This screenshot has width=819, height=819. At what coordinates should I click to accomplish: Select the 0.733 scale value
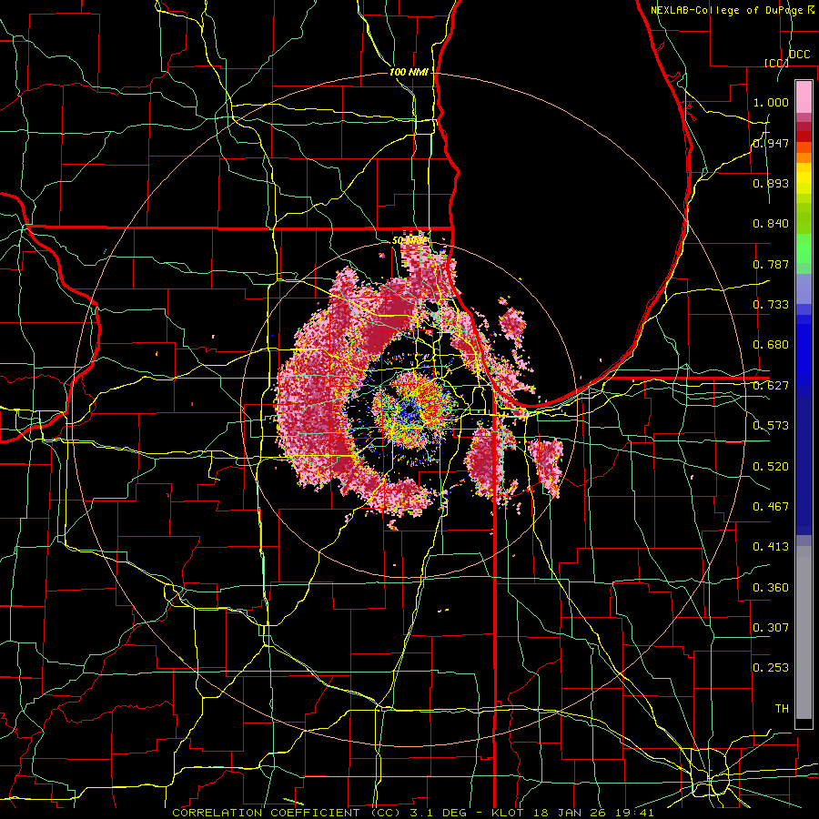coord(771,305)
